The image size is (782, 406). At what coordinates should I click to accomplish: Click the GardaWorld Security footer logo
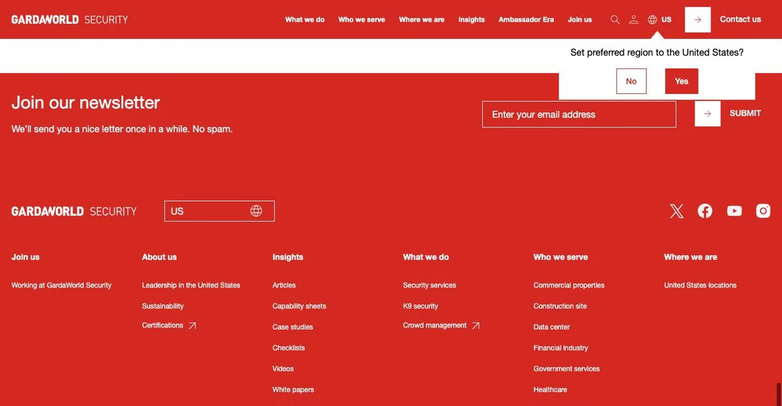[74, 211]
